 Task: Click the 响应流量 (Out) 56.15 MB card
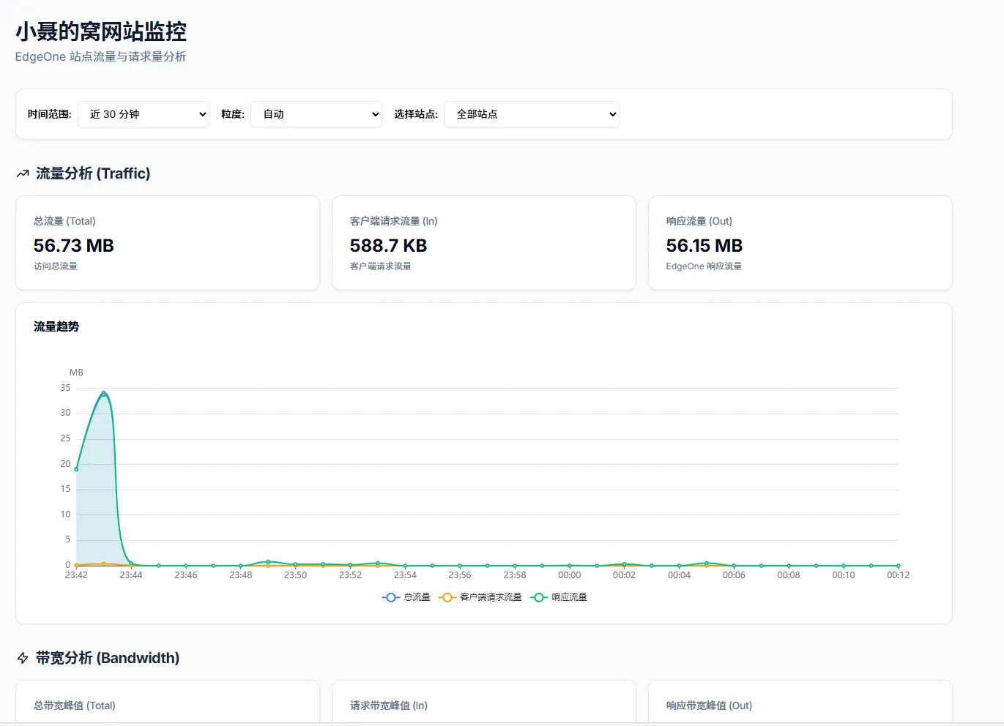[800, 243]
